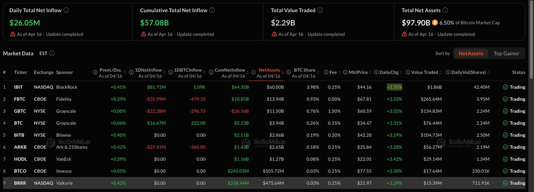This screenshot has height=192, width=534.
Task: Click Trading status check icon in BRRR row
Action: click(505, 183)
